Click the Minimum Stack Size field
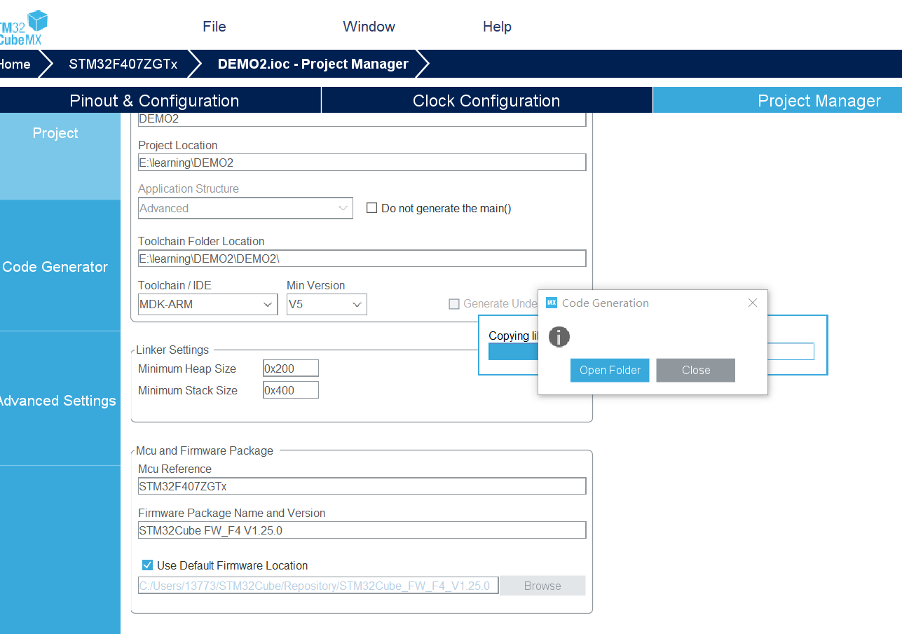 [291, 390]
